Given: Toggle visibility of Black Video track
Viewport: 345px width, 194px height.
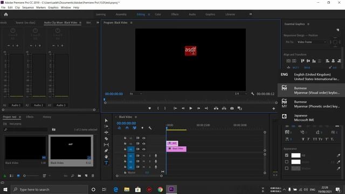Looking at the screenshot, I should [144, 149].
